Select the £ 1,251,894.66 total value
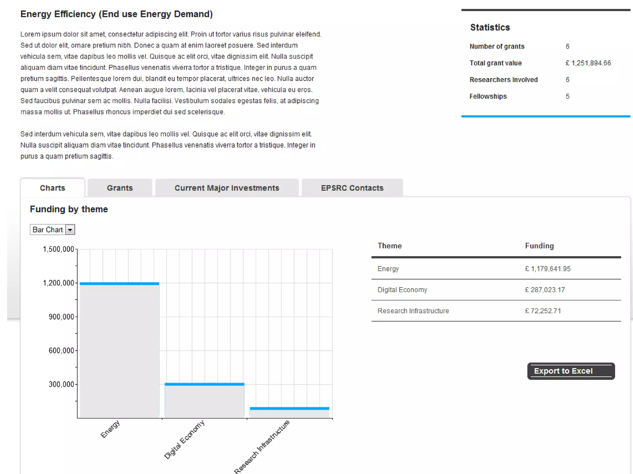Screen dimensions: 633x474 (588, 63)
